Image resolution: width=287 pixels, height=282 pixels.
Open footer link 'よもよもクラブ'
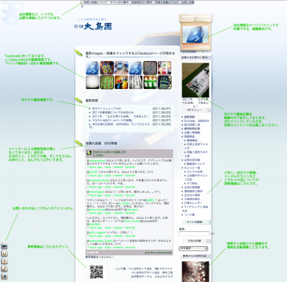coord(164,276)
